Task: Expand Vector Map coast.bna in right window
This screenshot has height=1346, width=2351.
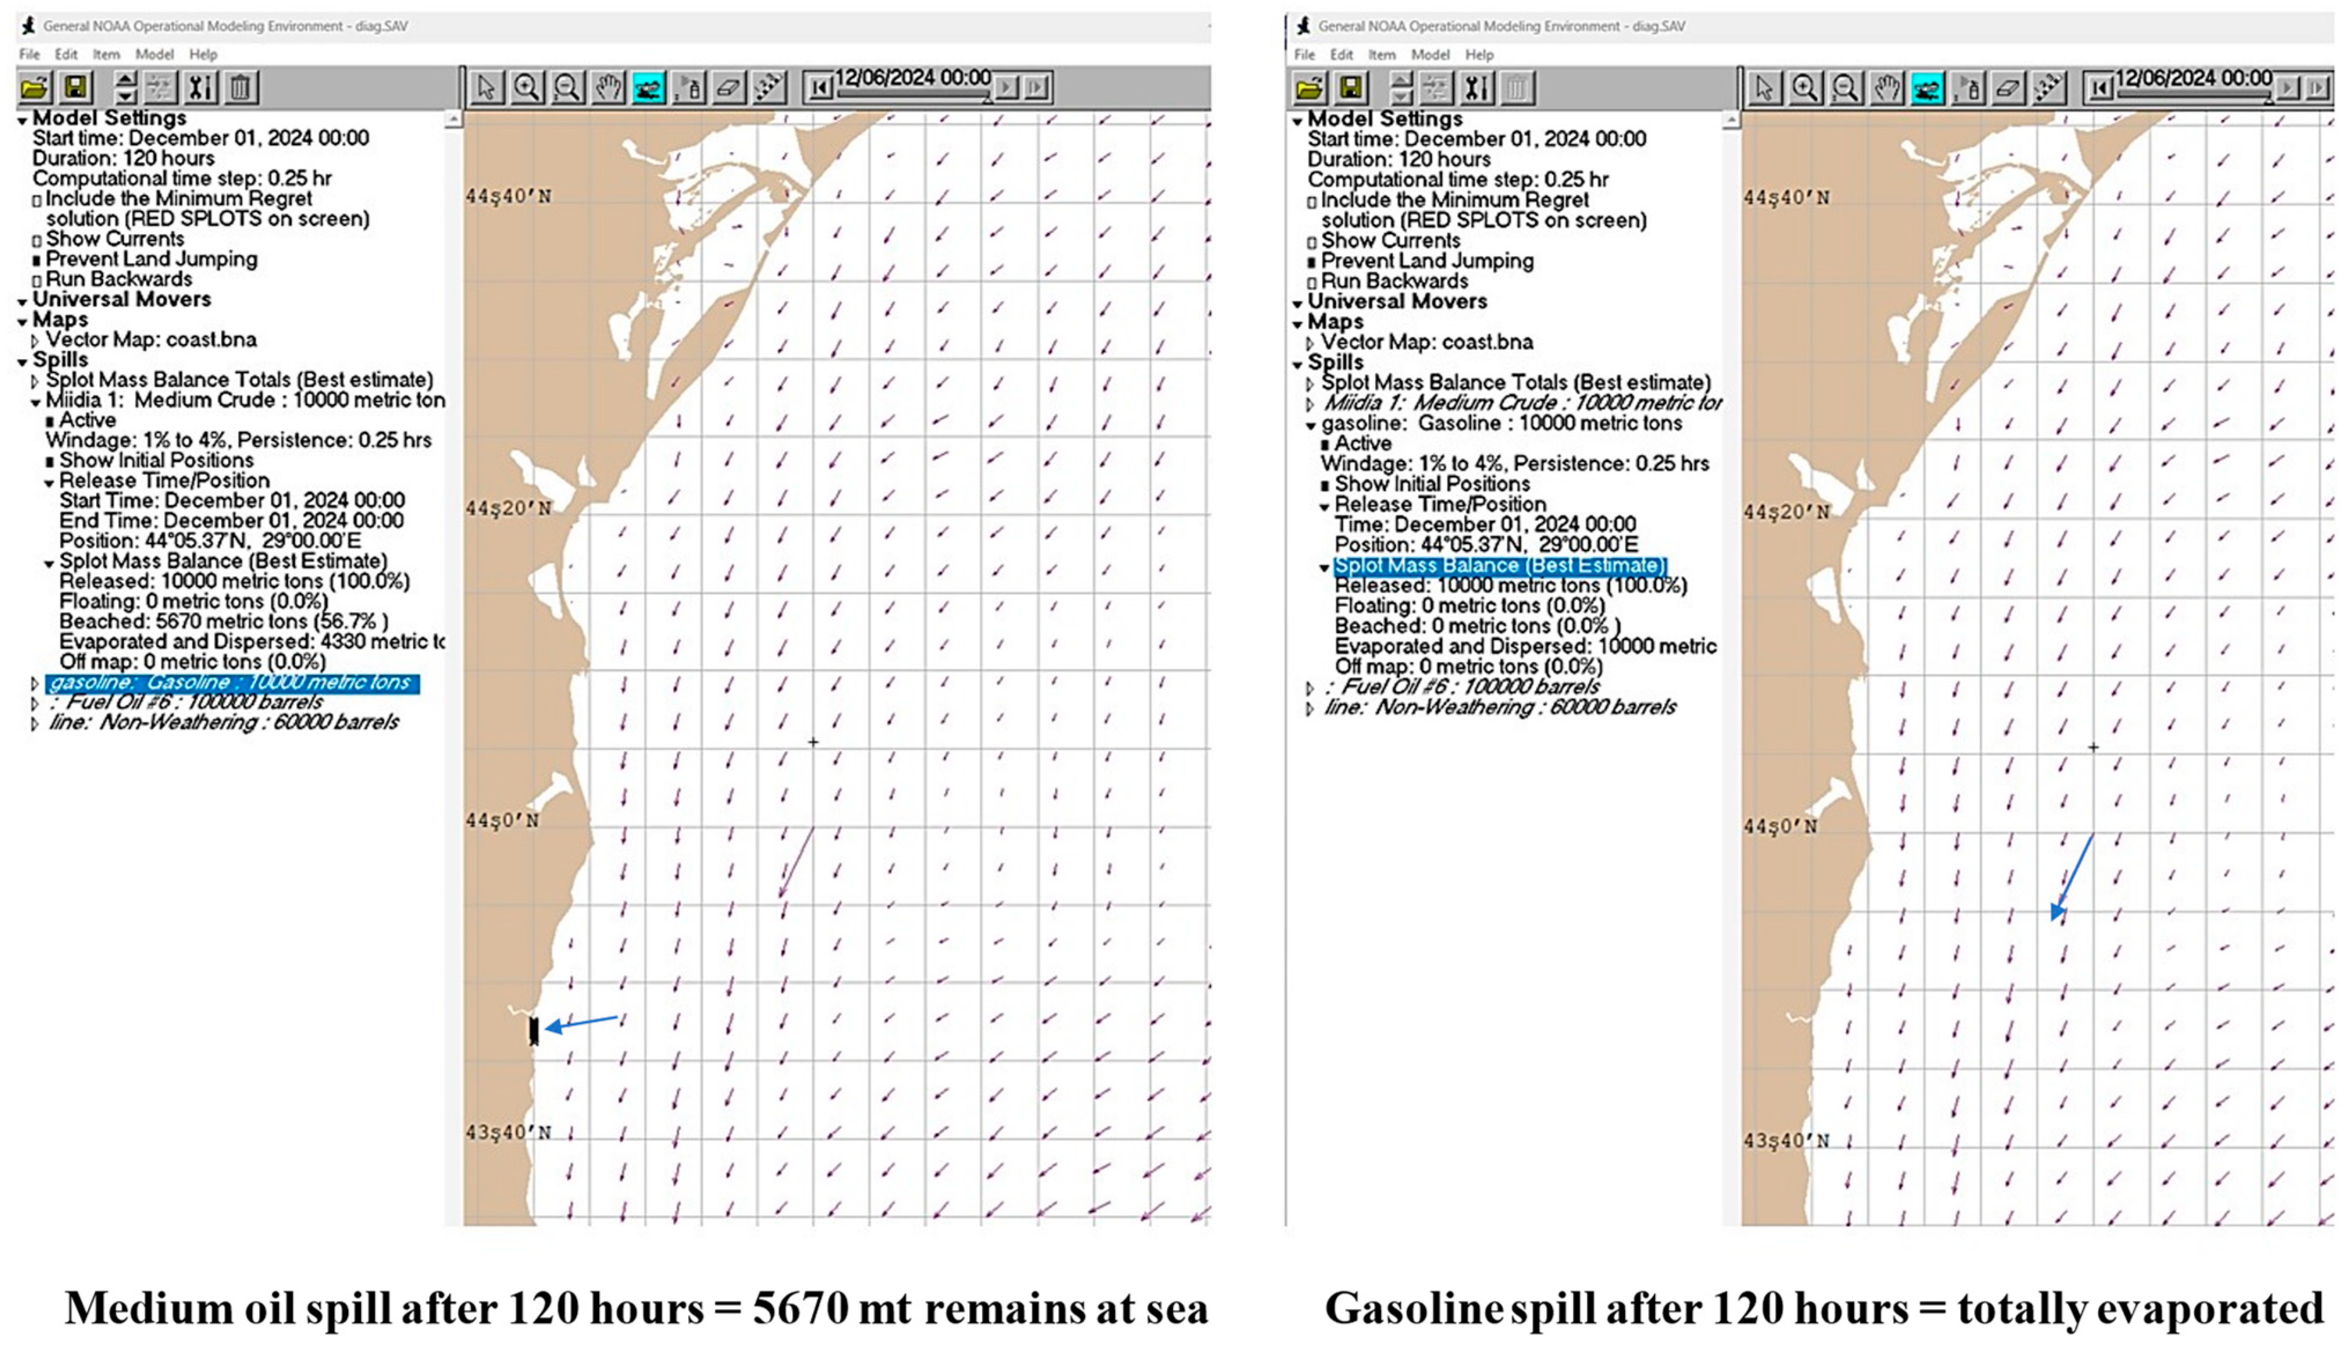Action: pyautogui.click(x=1310, y=344)
